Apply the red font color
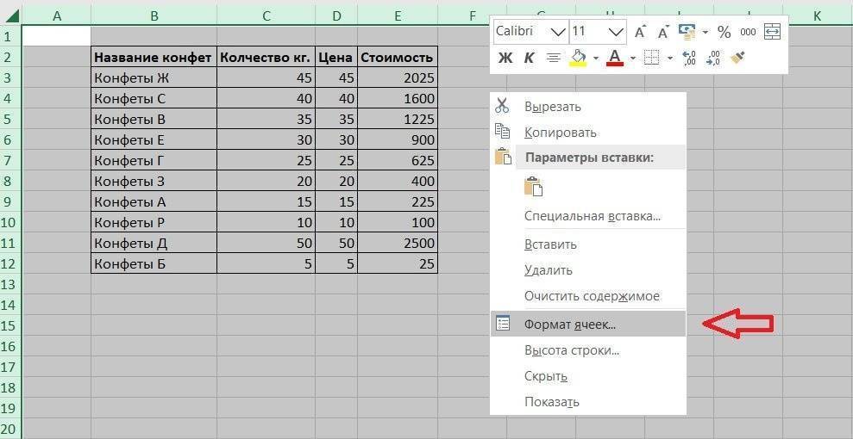This screenshot has height=439, width=853. [x=615, y=57]
